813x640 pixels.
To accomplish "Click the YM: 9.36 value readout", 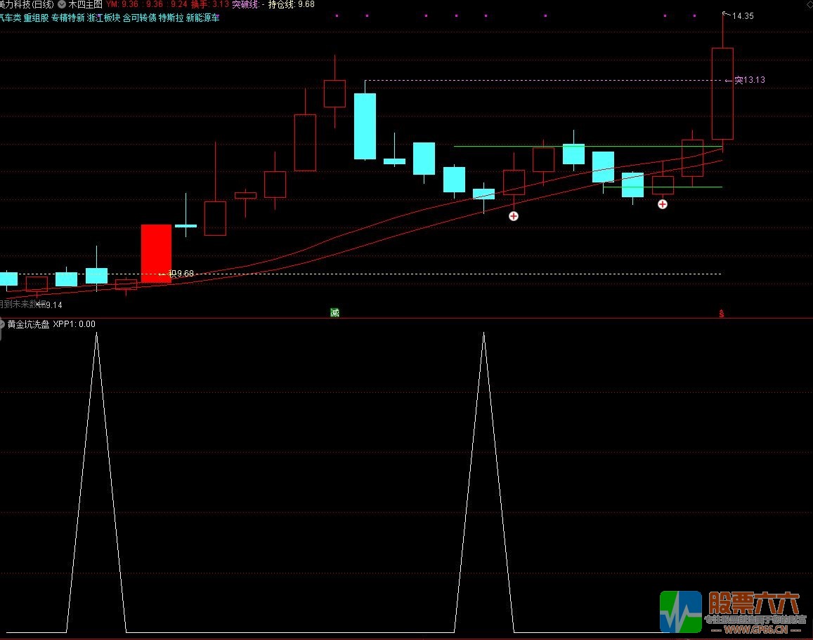I will pos(122,4).
